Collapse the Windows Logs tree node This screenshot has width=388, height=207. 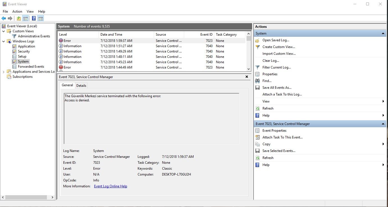coord(3,41)
